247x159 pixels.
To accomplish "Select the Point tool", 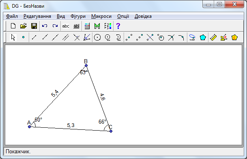I will click(23, 37).
